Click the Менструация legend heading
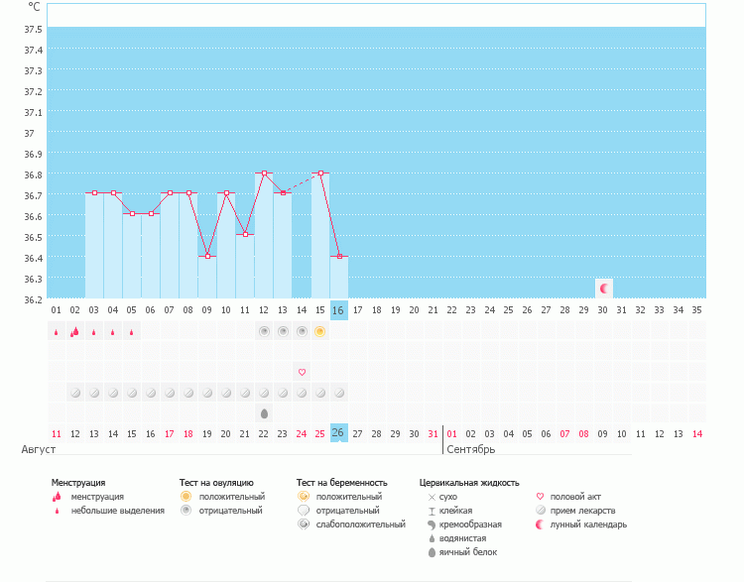Image resolution: width=744 pixels, height=582 pixels. click(x=78, y=483)
